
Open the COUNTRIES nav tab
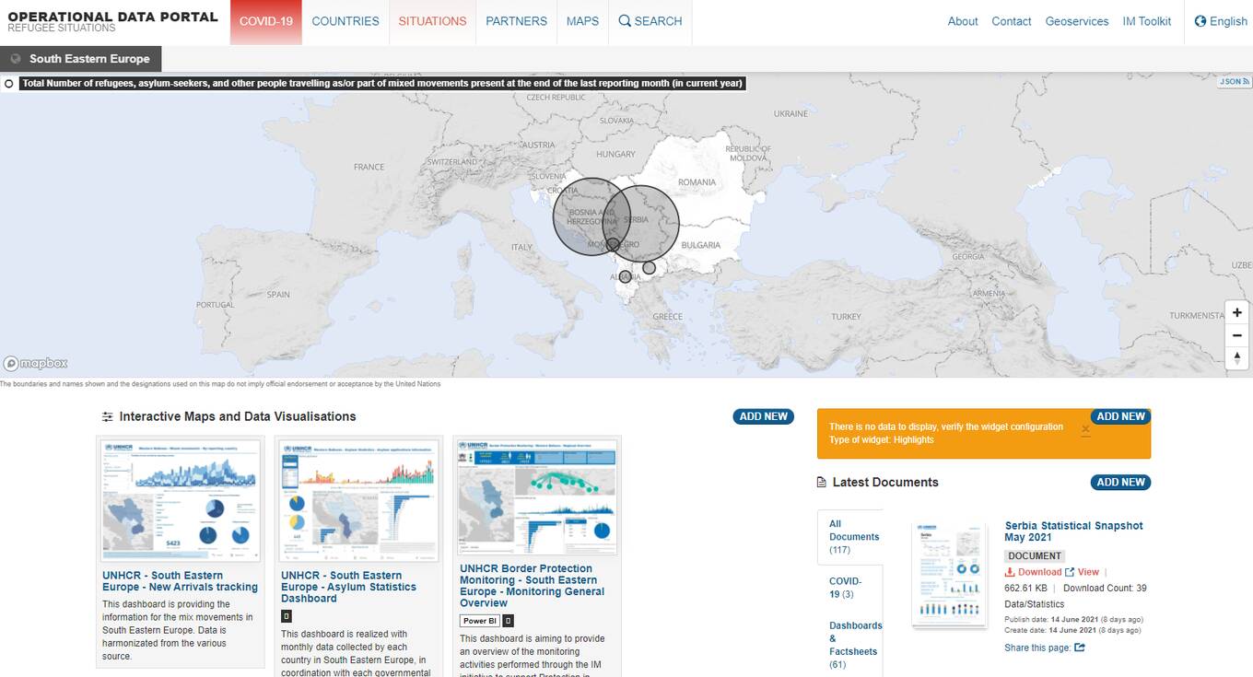point(345,21)
